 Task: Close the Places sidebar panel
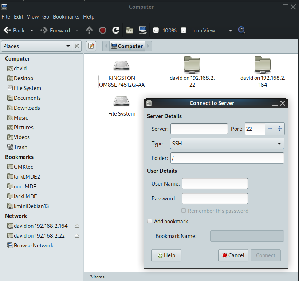[77, 46]
